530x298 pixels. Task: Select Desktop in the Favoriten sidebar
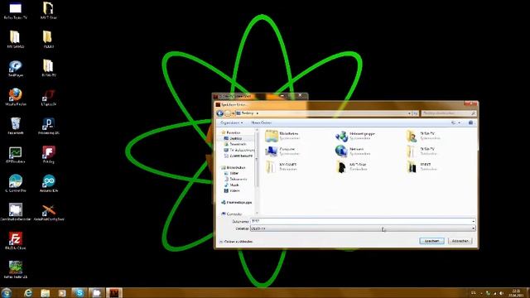click(x=235, y=138)
